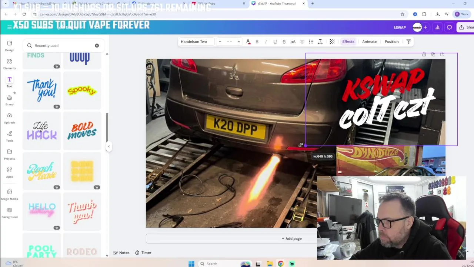The image size is (474, 267).
Task: Add collaborator with plus icon
Action: point(425,27)
